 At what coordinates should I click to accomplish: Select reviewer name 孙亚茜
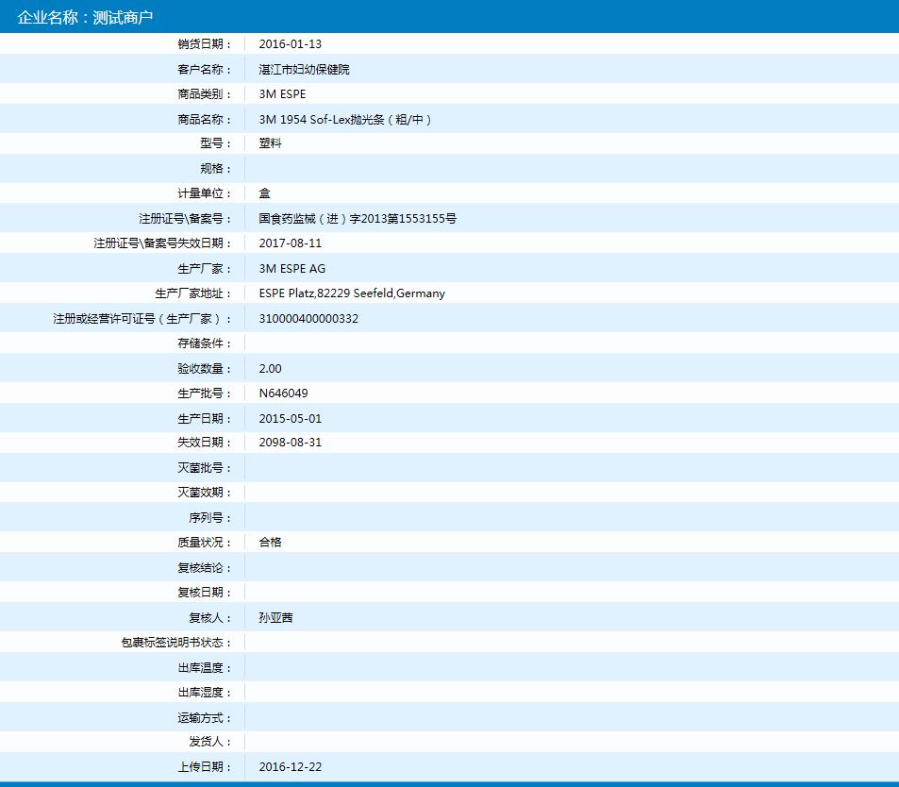tap(275, 618)
